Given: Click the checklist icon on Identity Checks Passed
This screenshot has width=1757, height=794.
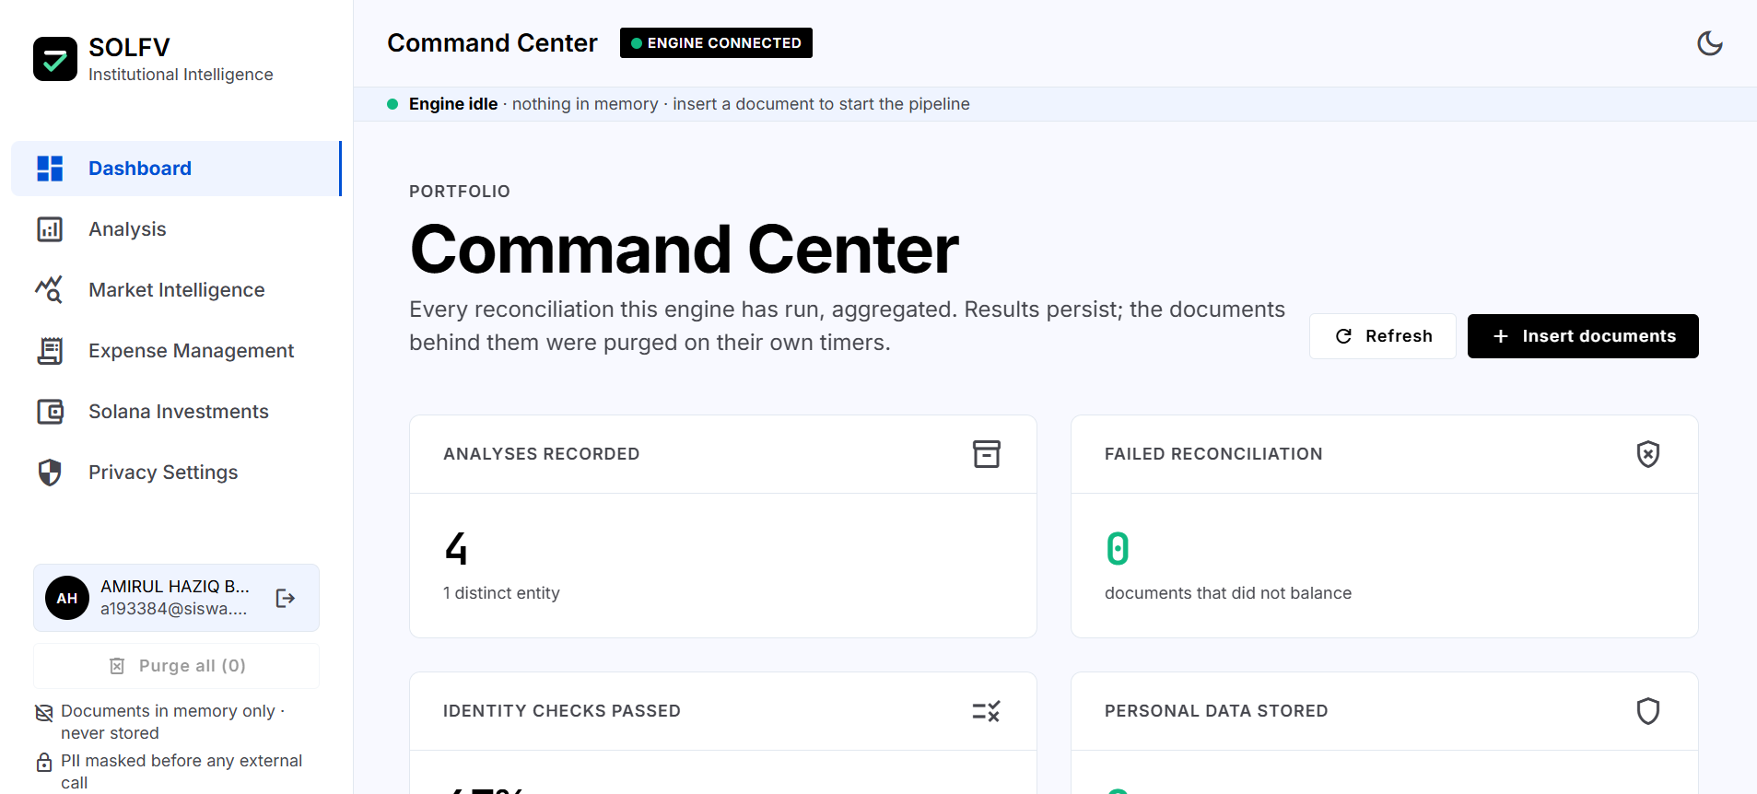Looking at the screenshot, I should [x=987, y=711].
